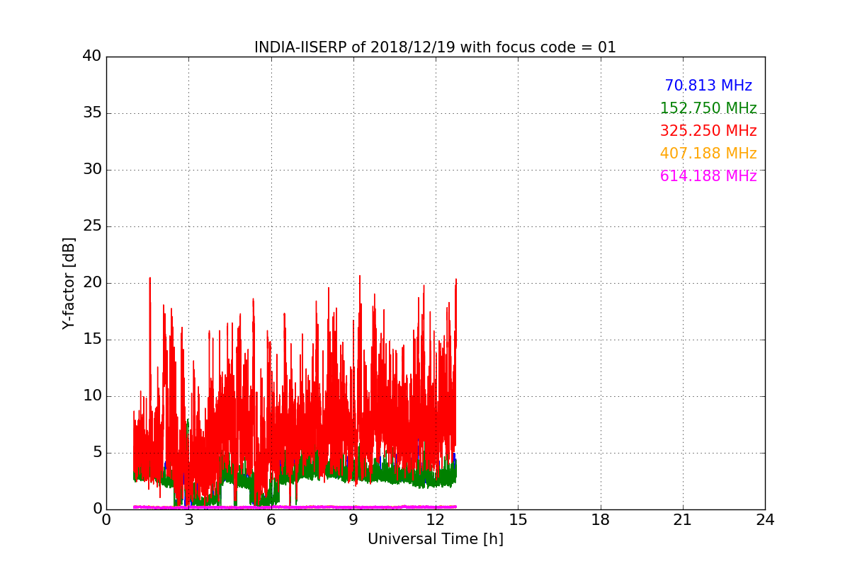Select the 614.188 MHz legend entry
Viewport: 850px width, 566px height.
click(x=708, y=176)
